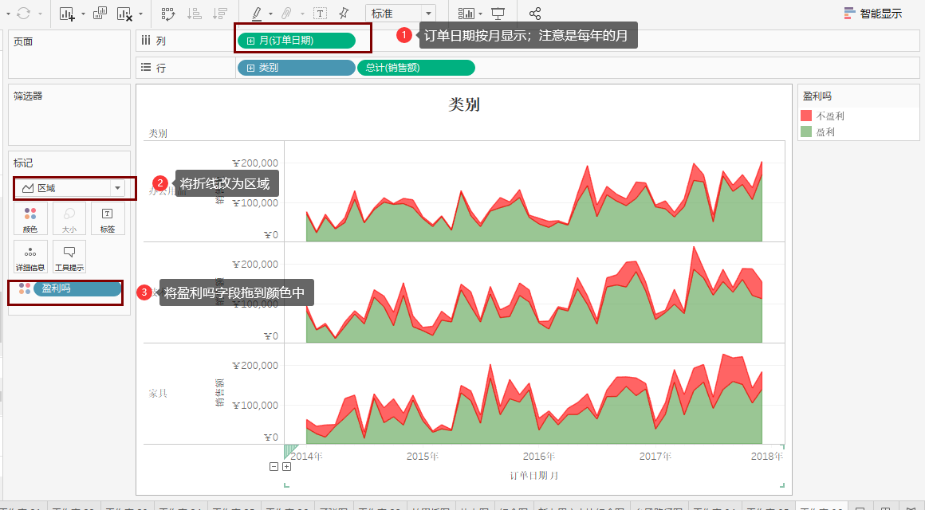Image resolution: width=925 pixels, height=510 pixels.
Task: Select the 月(订单日期) pill on columns
Action: pyautogui.click(x=296, y=40)
